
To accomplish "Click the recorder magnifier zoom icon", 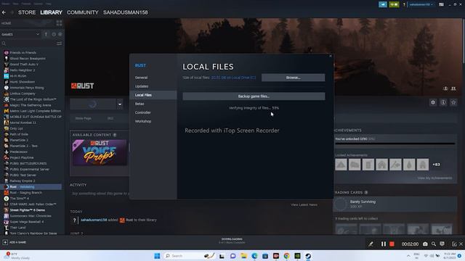I will point(434,244).
